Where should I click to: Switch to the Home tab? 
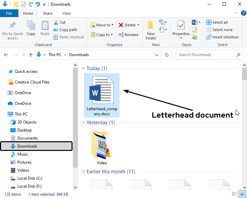coord(28,13)
